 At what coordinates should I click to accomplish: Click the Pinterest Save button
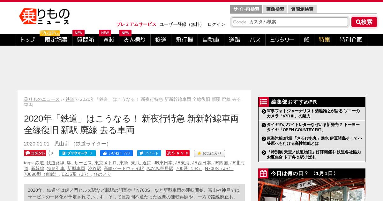(177, 153)
